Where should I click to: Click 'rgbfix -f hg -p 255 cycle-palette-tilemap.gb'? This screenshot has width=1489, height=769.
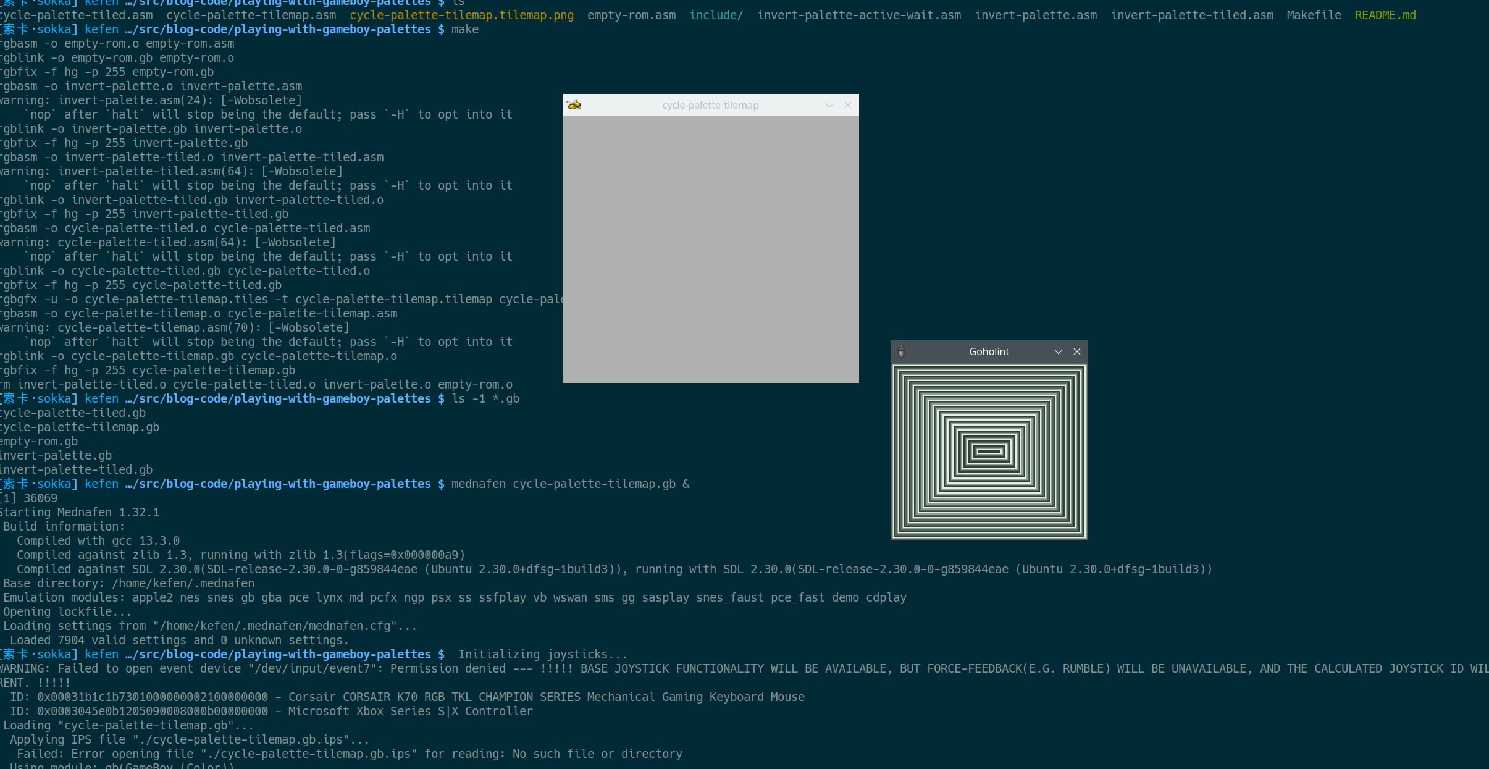(x=148, y=370)
